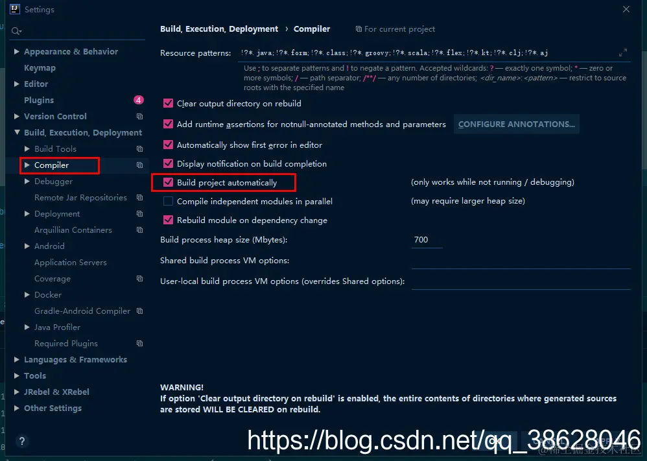Toggle Clear output directory on rebuild
The height and width of the screenshot is (461, 647).
point(168,103)
